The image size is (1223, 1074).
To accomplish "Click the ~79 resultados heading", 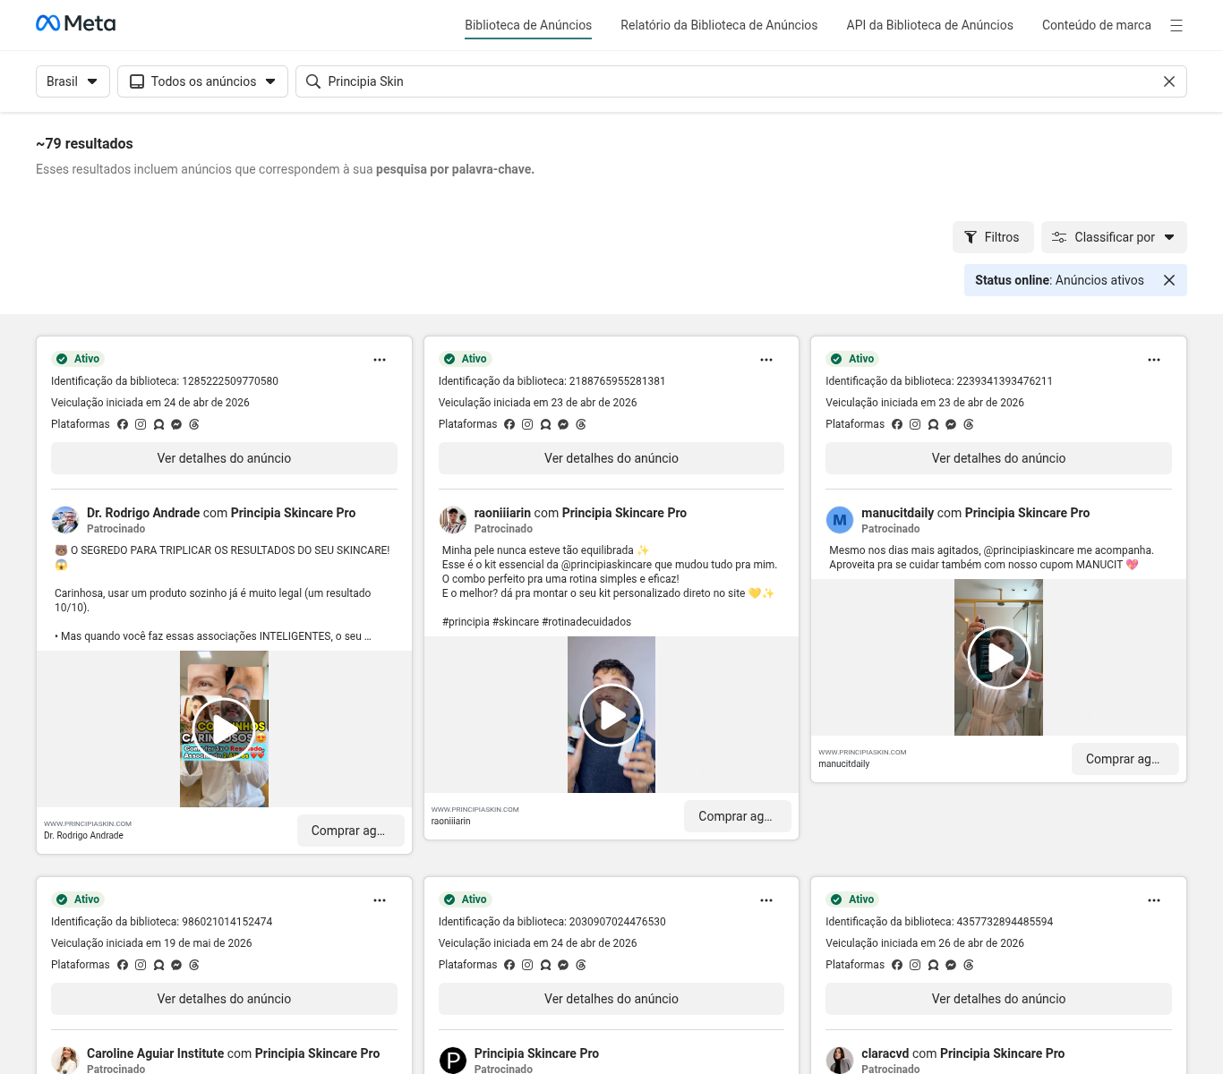I will 84,143.
